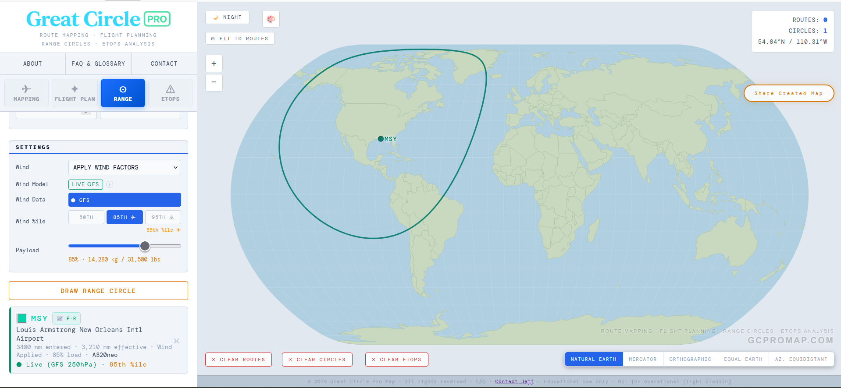Open the color palette theme icon
The height and width of the screenshot is (388, 841).
point(271,19)
